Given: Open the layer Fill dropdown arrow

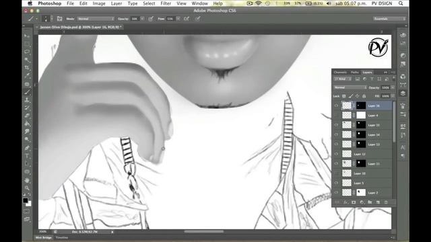Looking at the screenshot, I should click(x=393, y=96).
